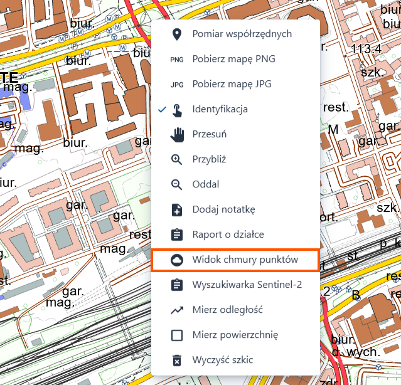Click the zoom-out magnifier icon
Viewport: 401px width, 385px height.
(177, 185)
